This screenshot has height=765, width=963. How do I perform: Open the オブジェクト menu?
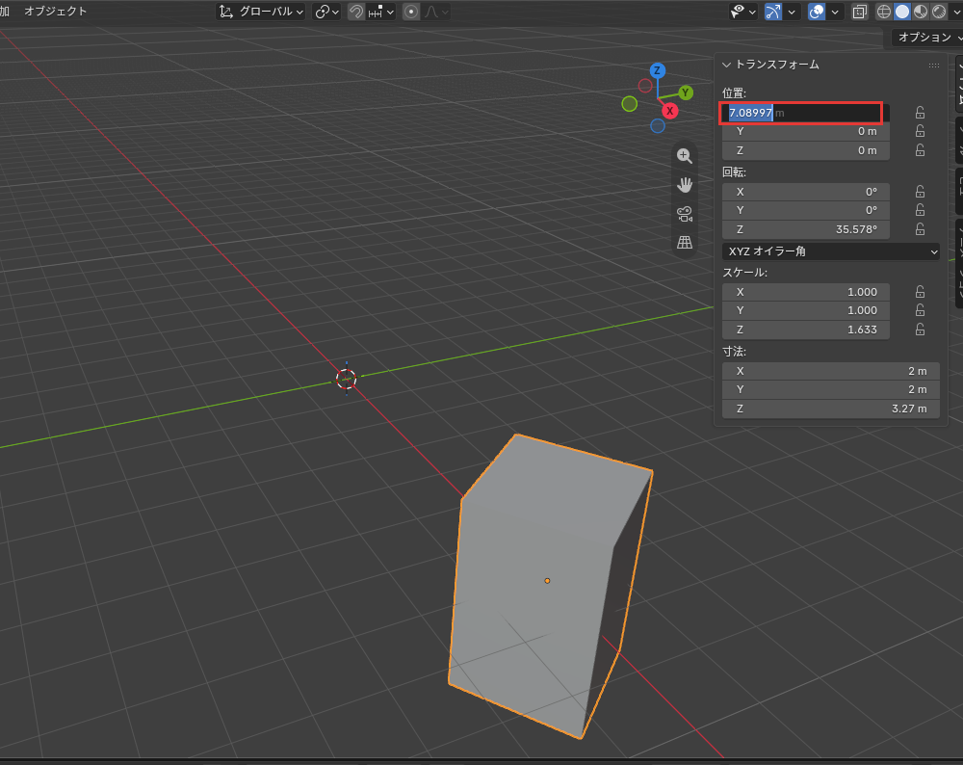(x=55, y=11)
